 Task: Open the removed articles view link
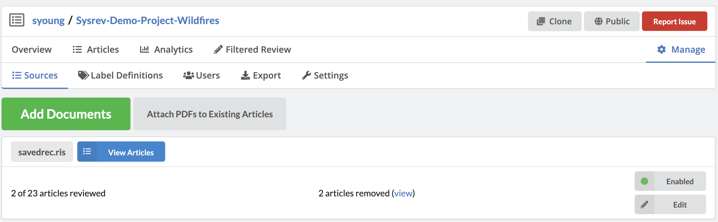click(x=403, y=193)
